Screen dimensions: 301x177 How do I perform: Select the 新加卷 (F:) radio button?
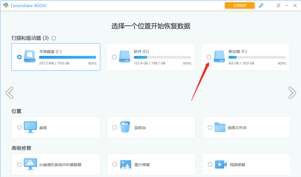point(209,57)
